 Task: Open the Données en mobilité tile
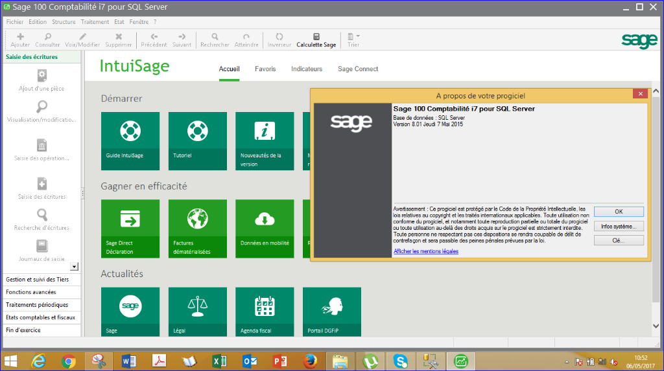point(265,229)
